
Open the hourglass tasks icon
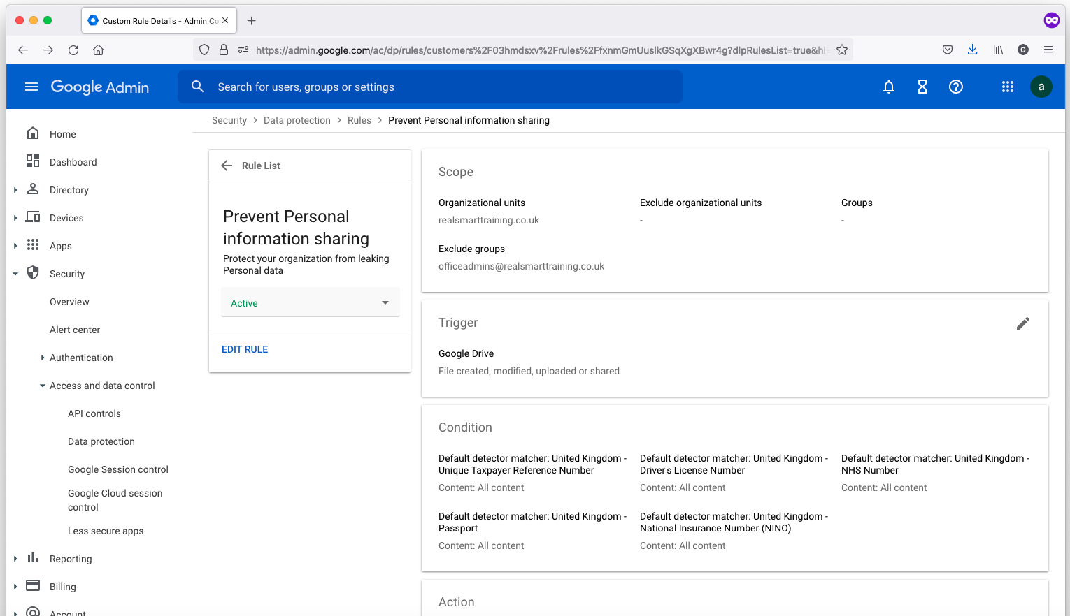coord(922,87)
